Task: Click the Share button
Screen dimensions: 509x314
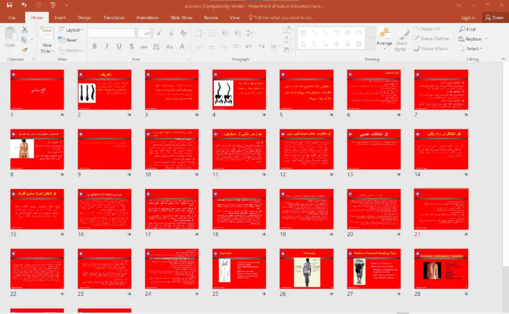Action: click(494, 17)
